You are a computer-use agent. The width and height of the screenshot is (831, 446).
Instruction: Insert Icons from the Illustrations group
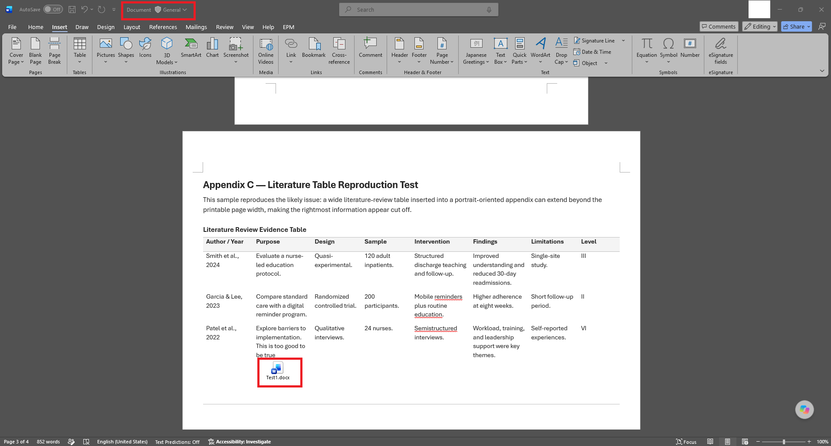pos(145,48)
